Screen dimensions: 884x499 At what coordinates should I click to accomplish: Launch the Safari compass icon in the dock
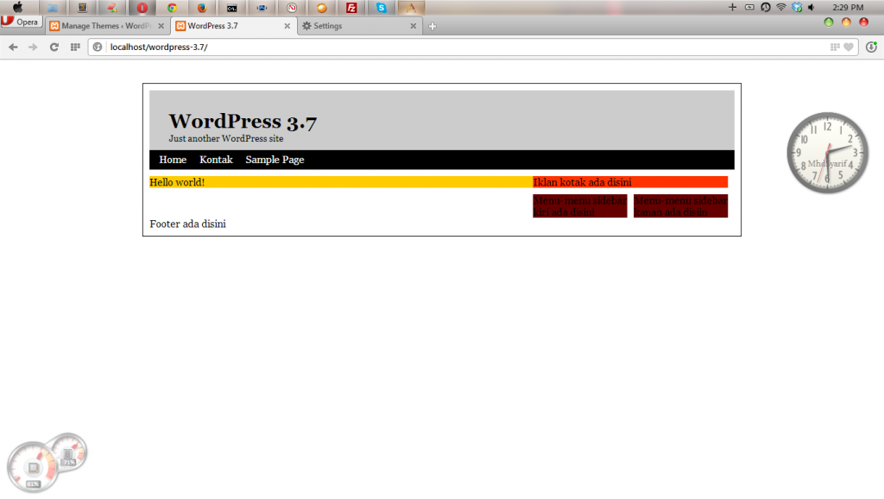[x=292, y=8]
